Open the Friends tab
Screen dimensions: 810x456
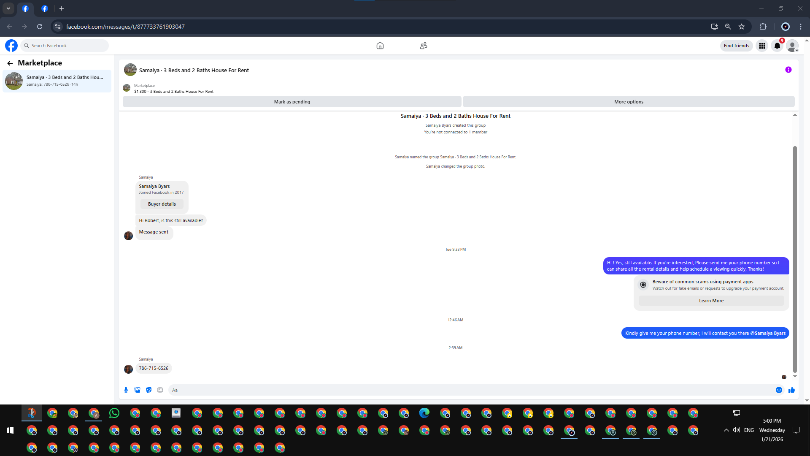[424, 46]
